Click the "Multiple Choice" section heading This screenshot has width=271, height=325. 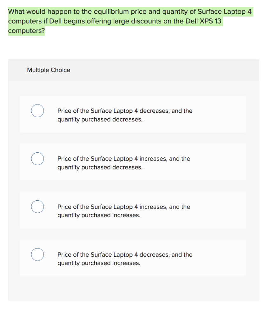49,70
